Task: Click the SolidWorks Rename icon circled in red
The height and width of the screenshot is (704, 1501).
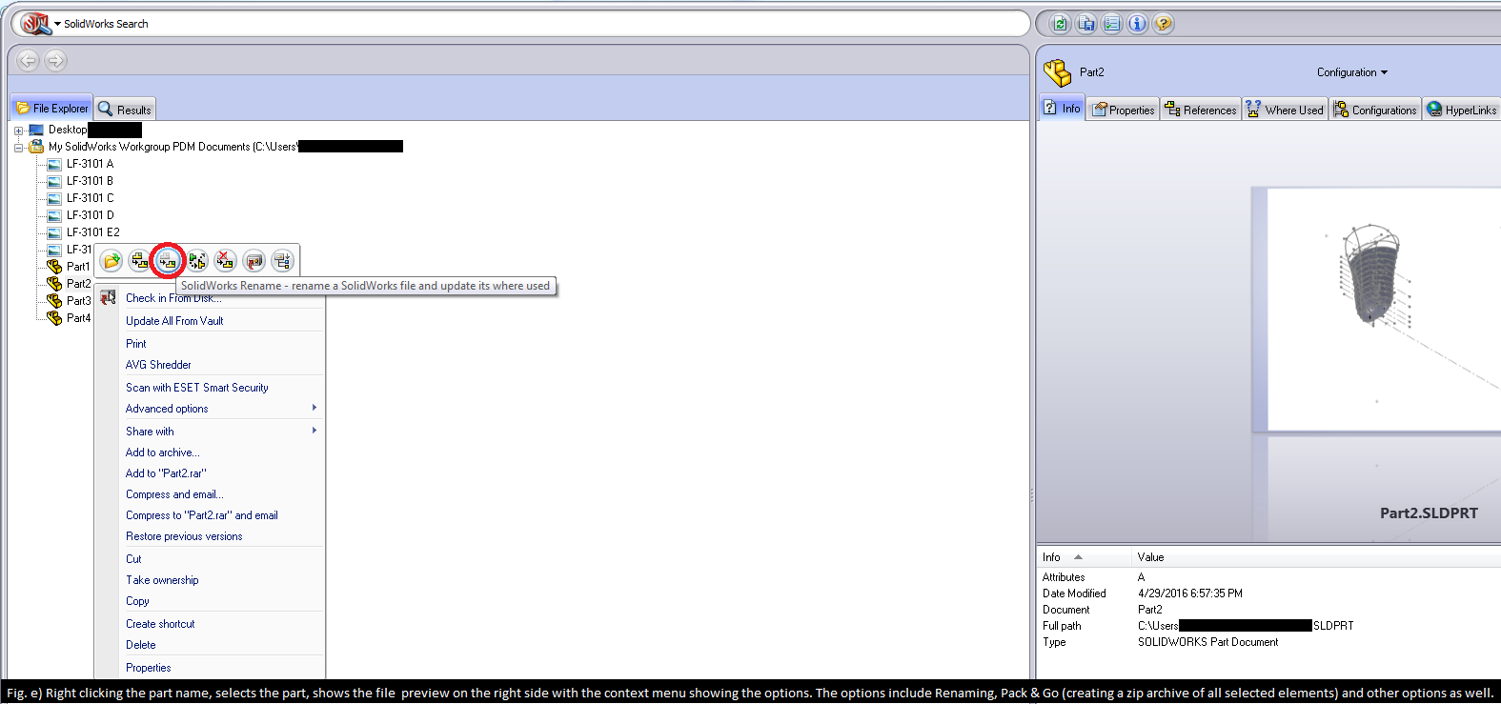Action: [x=168, y=260]
